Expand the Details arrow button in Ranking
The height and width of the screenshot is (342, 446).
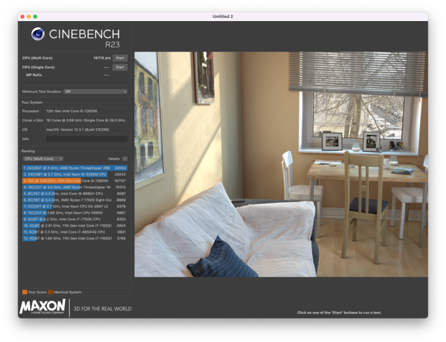click(125, 159)
